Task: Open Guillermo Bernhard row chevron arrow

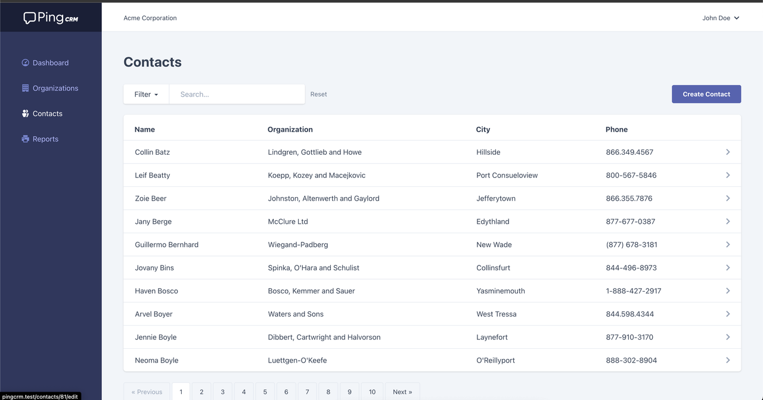Action: coord(728,245)
